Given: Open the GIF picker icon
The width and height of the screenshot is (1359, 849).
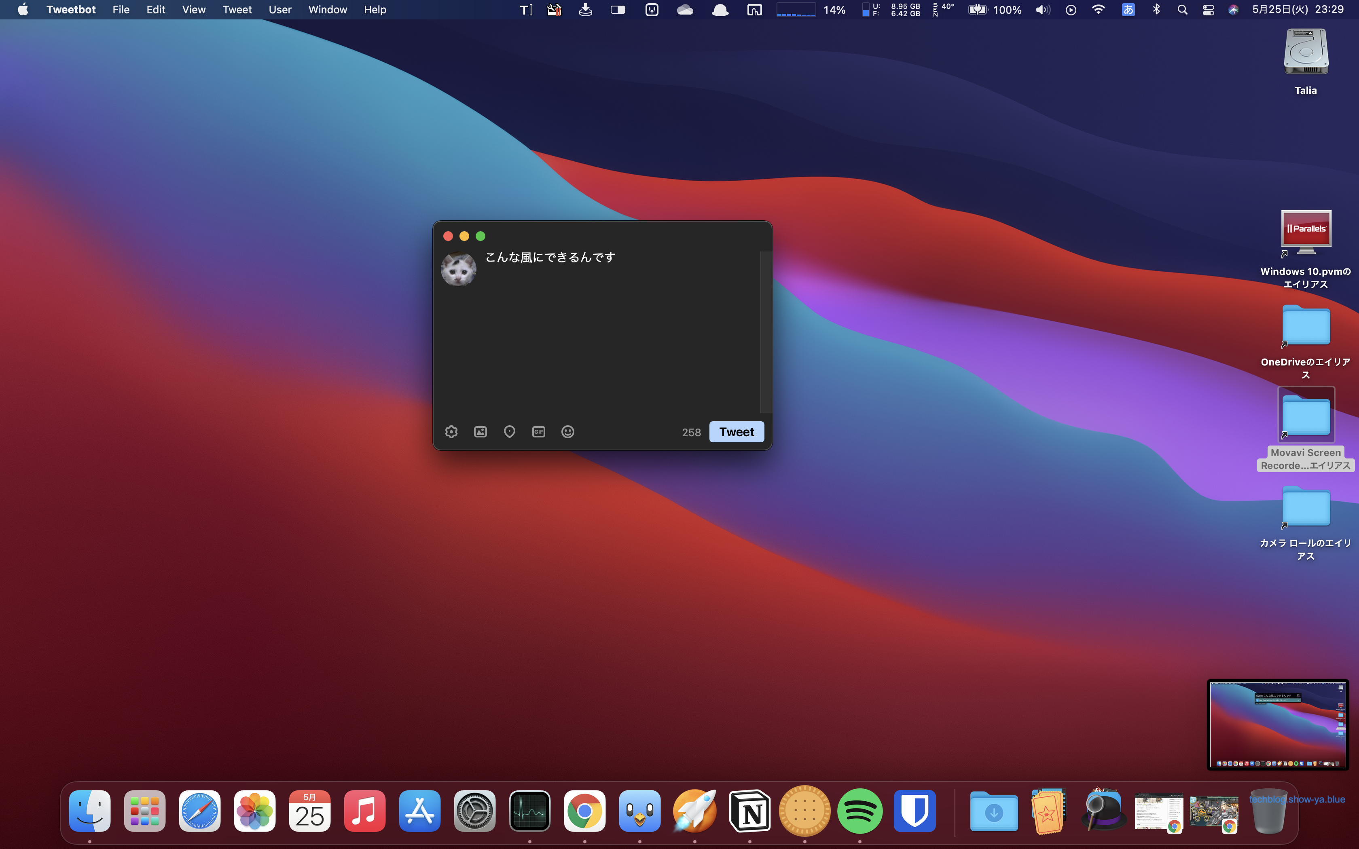Looking at the screenshot, I should (539, 432).
